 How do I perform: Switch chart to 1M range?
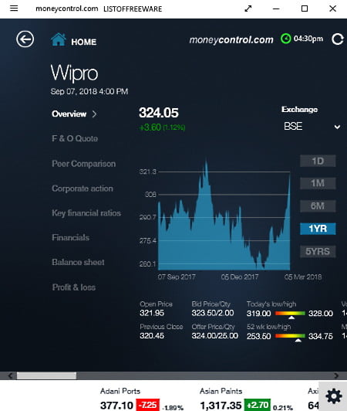[x=318, y=183]
